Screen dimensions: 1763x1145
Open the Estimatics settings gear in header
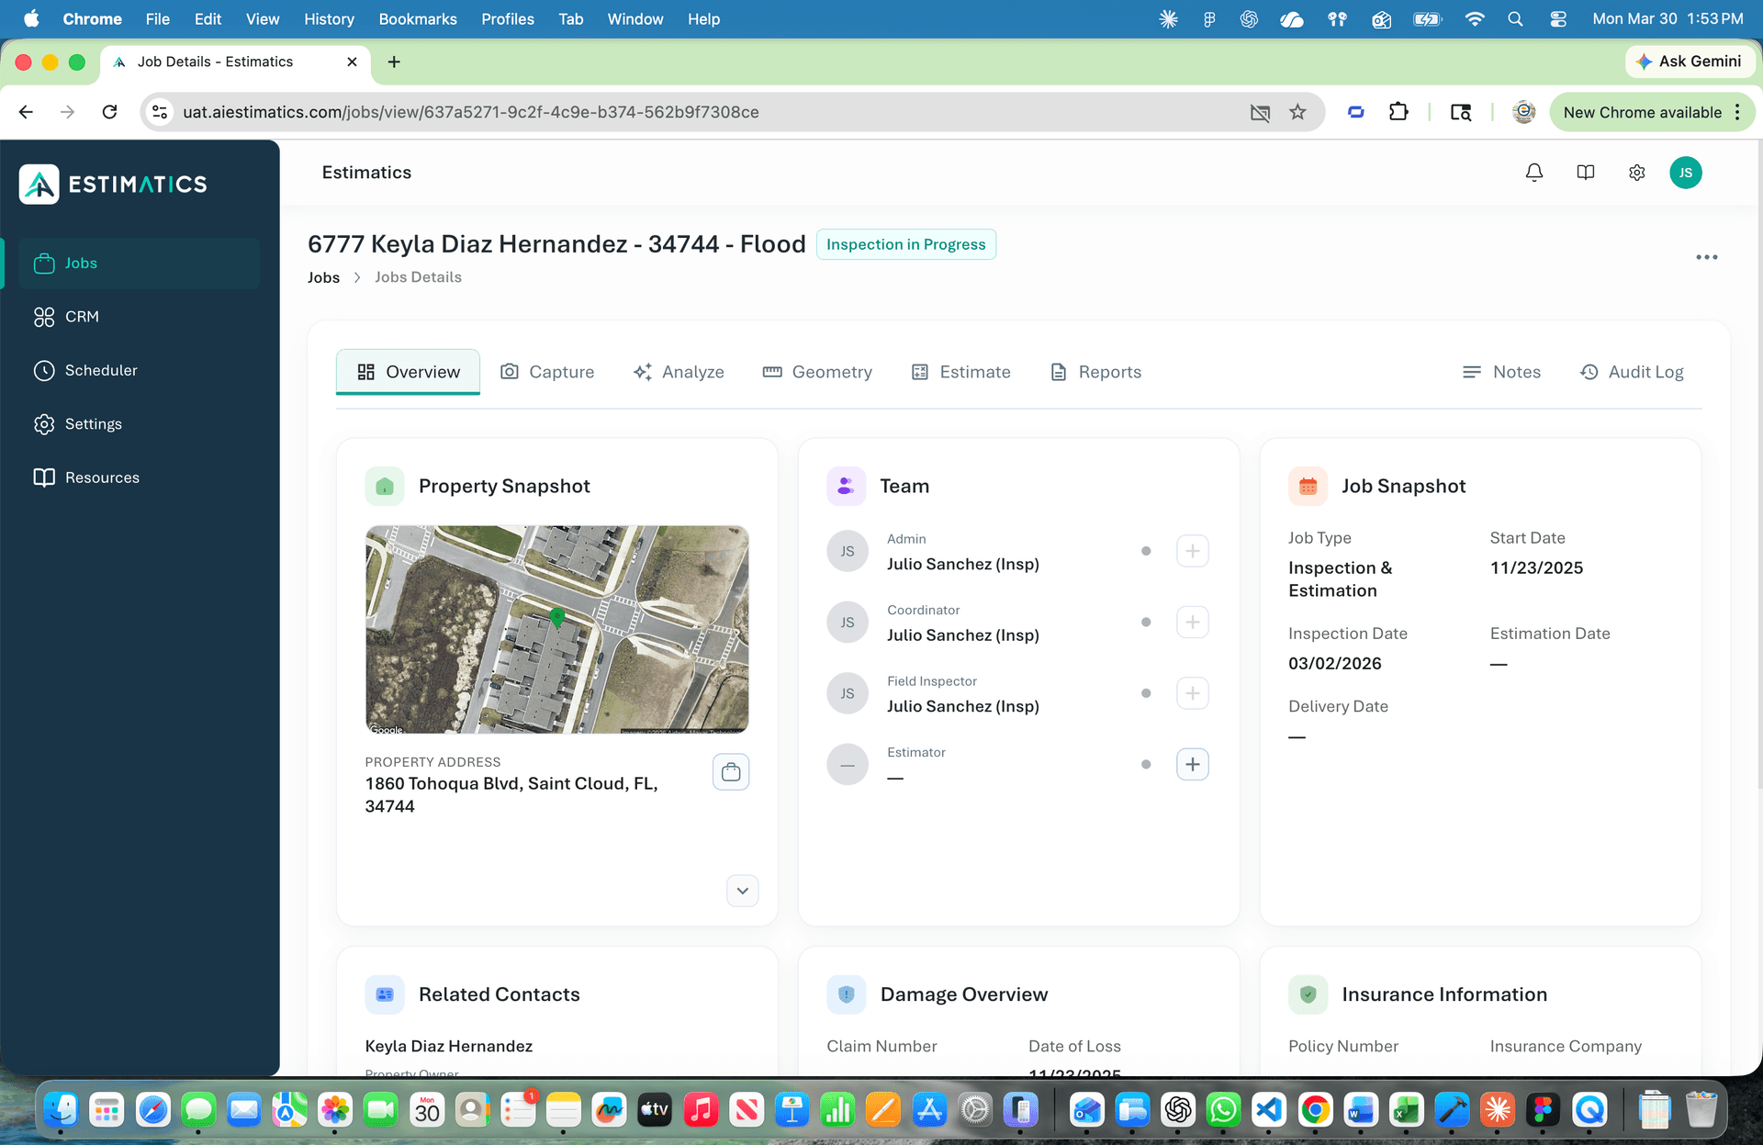pyautogui.click(x=1637, y=172)
